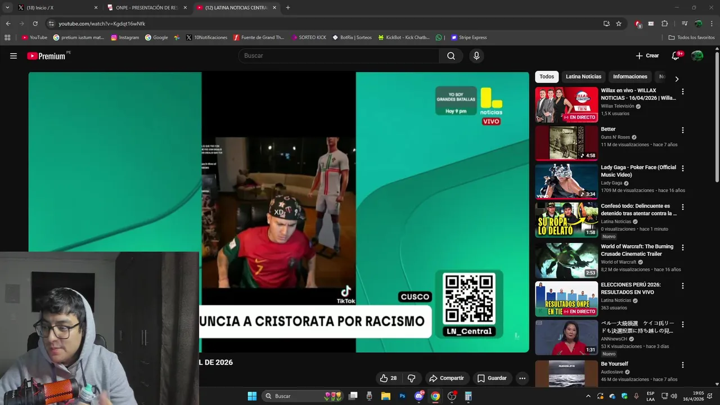Open YouTube notifications bell
The image size is (720, 405).
click(676, 56)
